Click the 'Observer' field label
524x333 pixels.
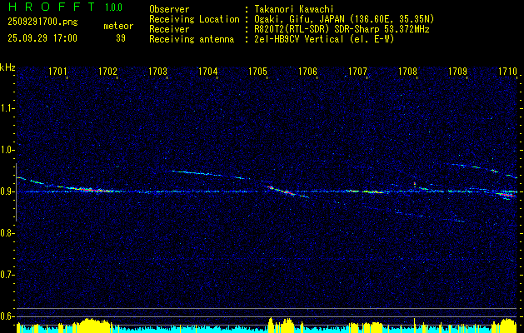169,9
